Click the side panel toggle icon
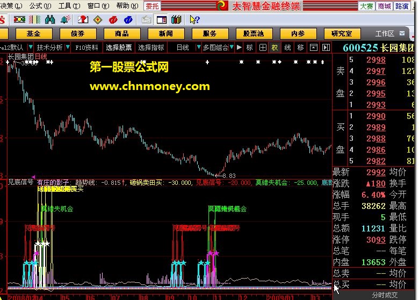This screenshot has height=300, width=419. (x=326, y=48)
